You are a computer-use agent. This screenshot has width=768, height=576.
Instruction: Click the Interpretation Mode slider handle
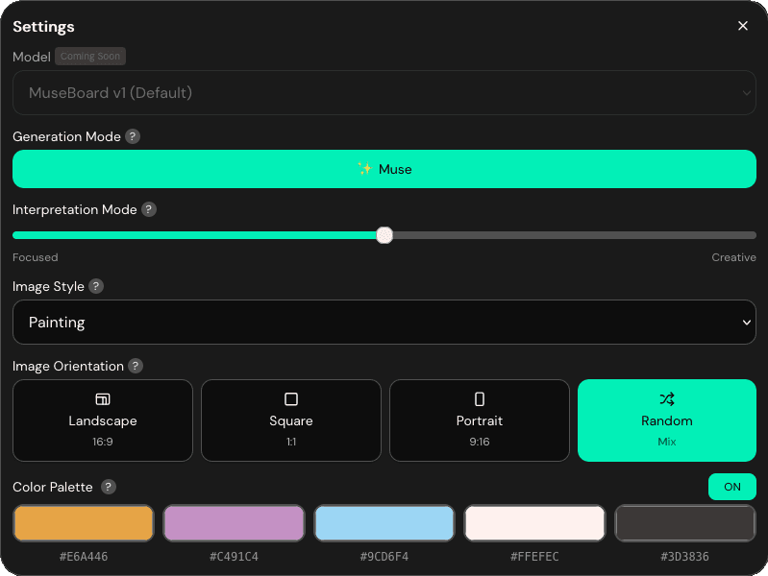pos(384,235)
